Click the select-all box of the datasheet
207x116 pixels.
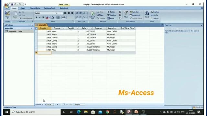click(36, 28)
